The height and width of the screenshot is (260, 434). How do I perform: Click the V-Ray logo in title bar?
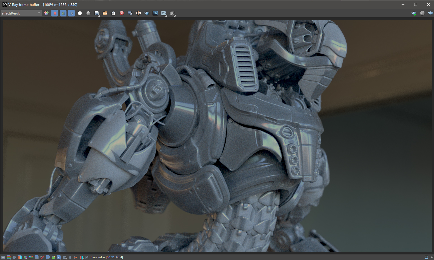coord(4,4)
